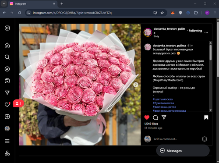Click comment bubble icon under post
219x163 pixels.
coord(155,117)
